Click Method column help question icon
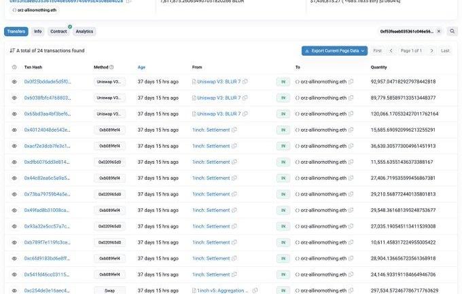 (x=111, y=67)
